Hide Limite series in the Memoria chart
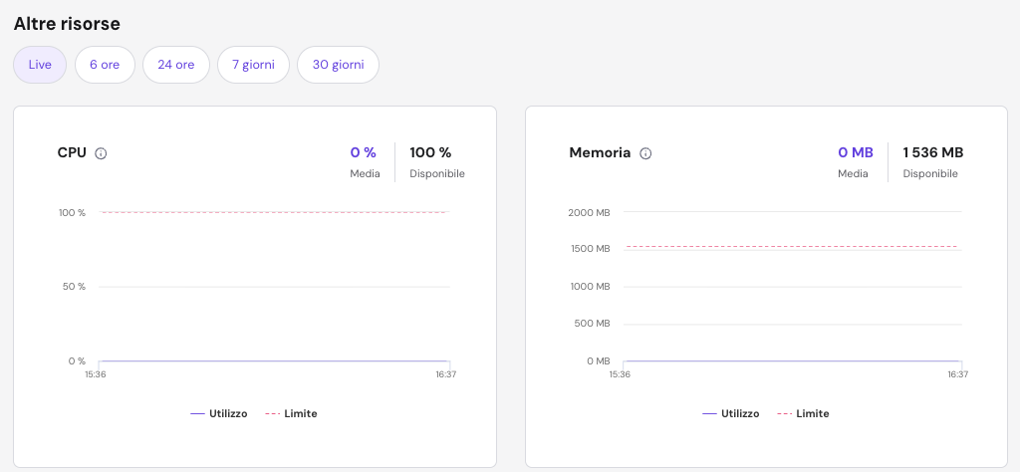This screenshot has width=1020, height=472. [x=803, y=413]
